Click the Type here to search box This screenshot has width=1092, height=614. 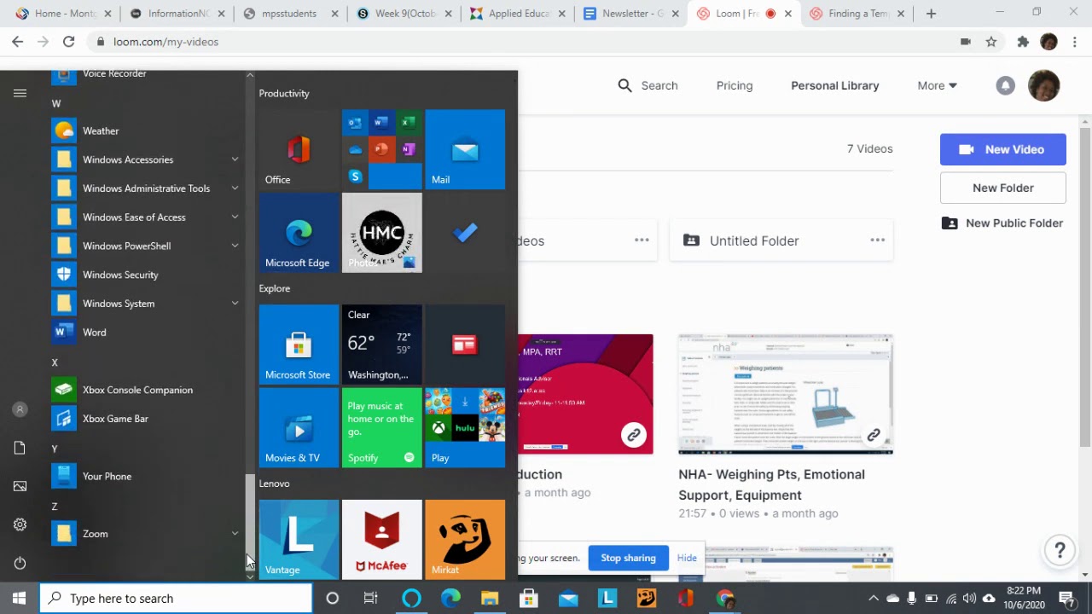pyautogui.click(x=176, y=599)
